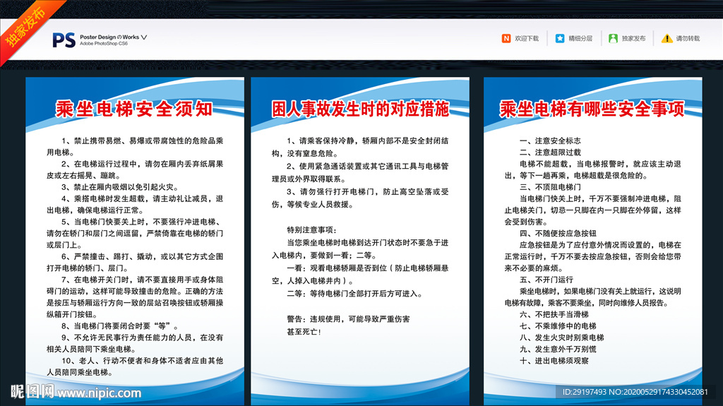
Task: Click the line starting 一看：观看电梯轿厢是否到位
Action: pos(360,274)
